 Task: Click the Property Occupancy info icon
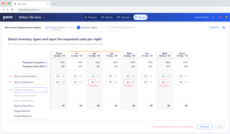click(x=45, y=62)
